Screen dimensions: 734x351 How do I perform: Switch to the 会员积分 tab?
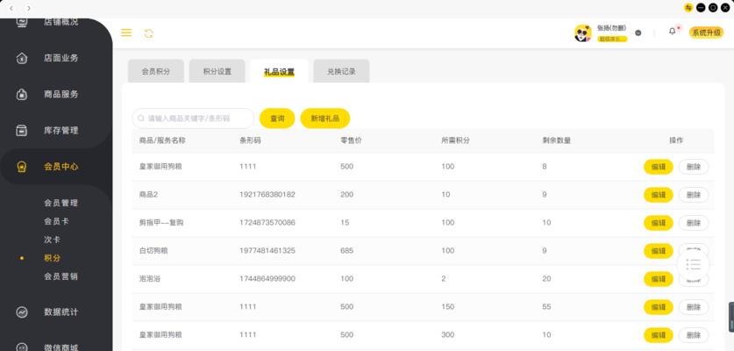coord(156,71)
